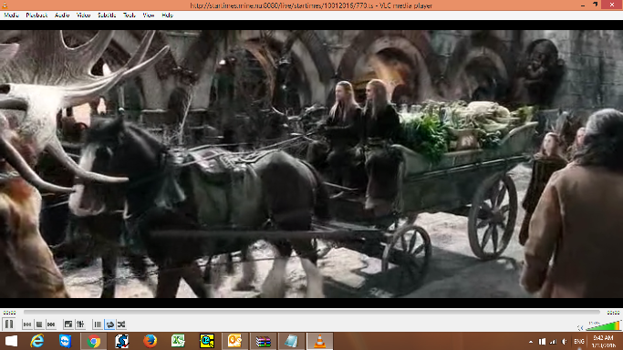Close the VLC media player window

click(x=612, y=5)
